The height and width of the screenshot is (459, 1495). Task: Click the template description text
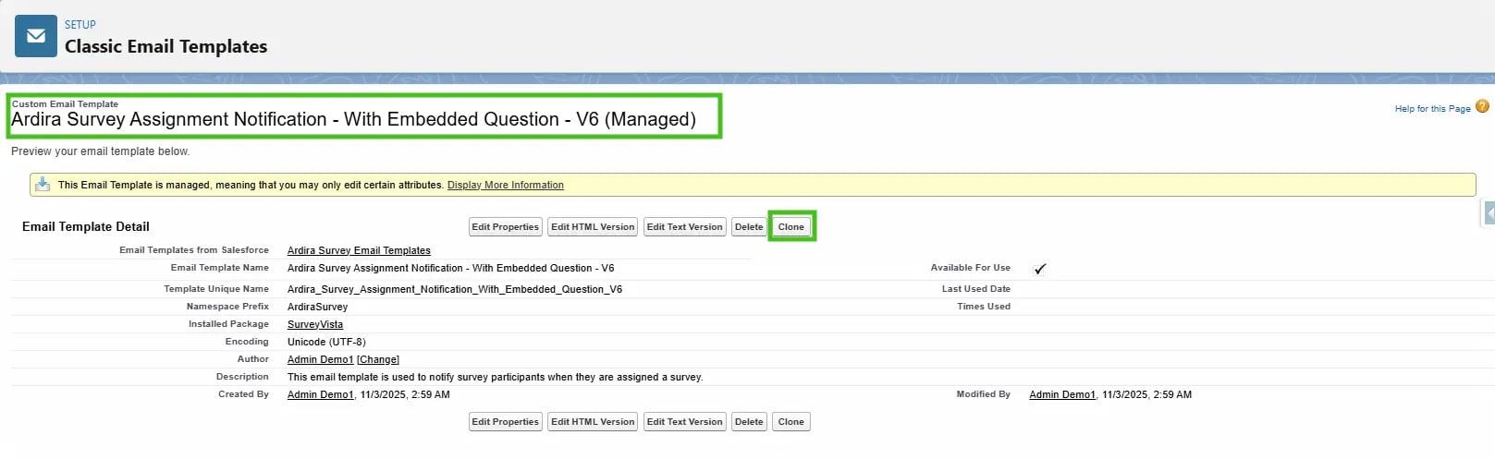[x=496, y=377]
